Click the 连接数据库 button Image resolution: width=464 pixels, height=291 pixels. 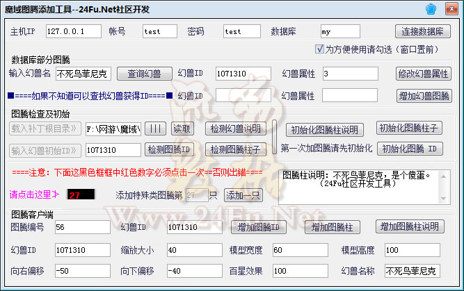coord(424,31)
